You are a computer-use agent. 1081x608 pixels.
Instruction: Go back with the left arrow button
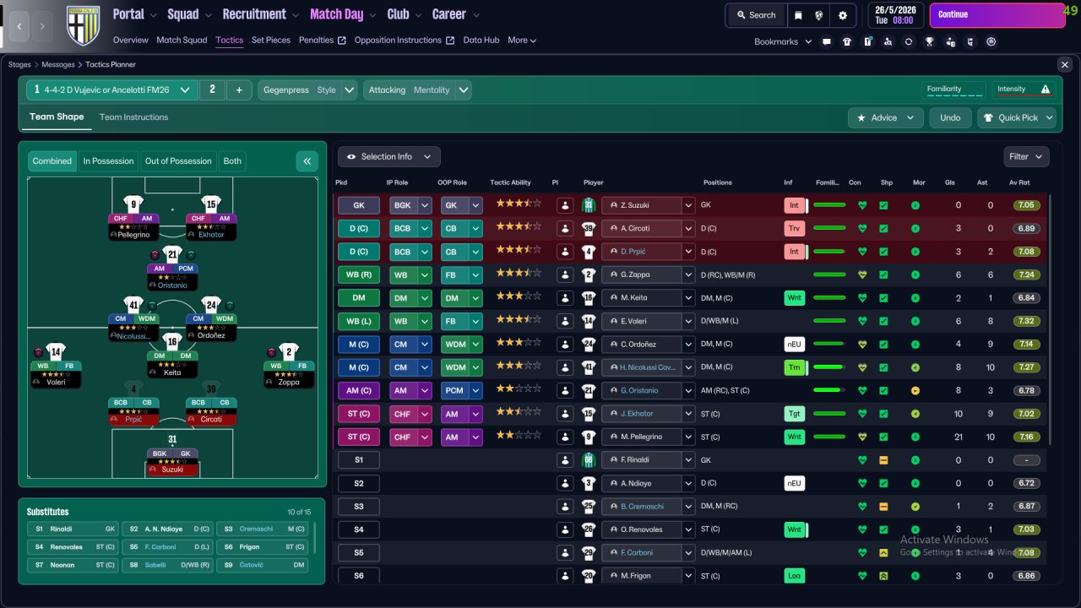pyautogui.click(x=19, y=27)
